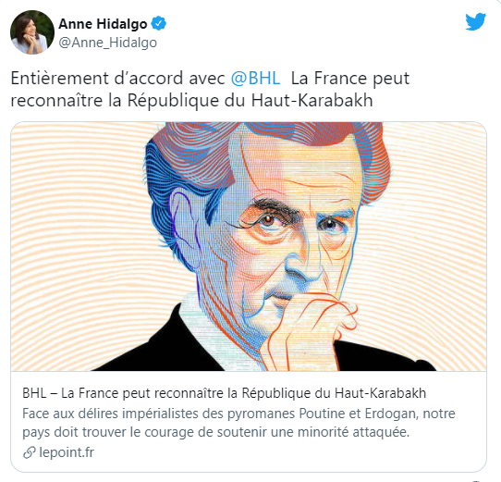
Task: Click the Anne Hidalgo display name
Action: coord(103,24)
